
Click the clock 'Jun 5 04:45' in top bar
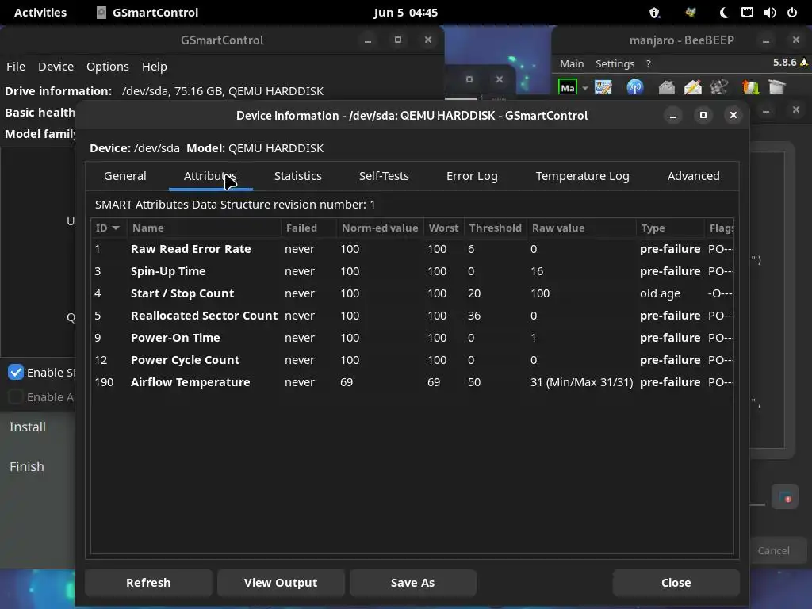coord(406,13)
